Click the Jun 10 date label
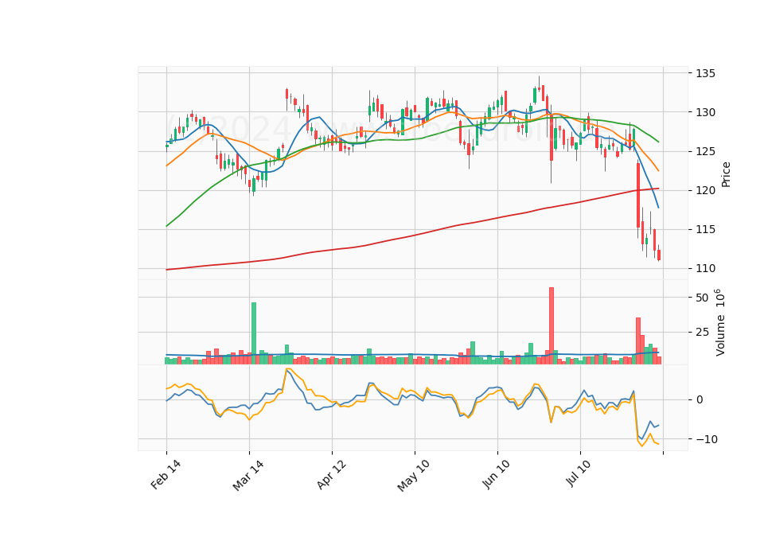Viewport: 764px width, 549px height. pyautogui.click(x=497, y=474)
